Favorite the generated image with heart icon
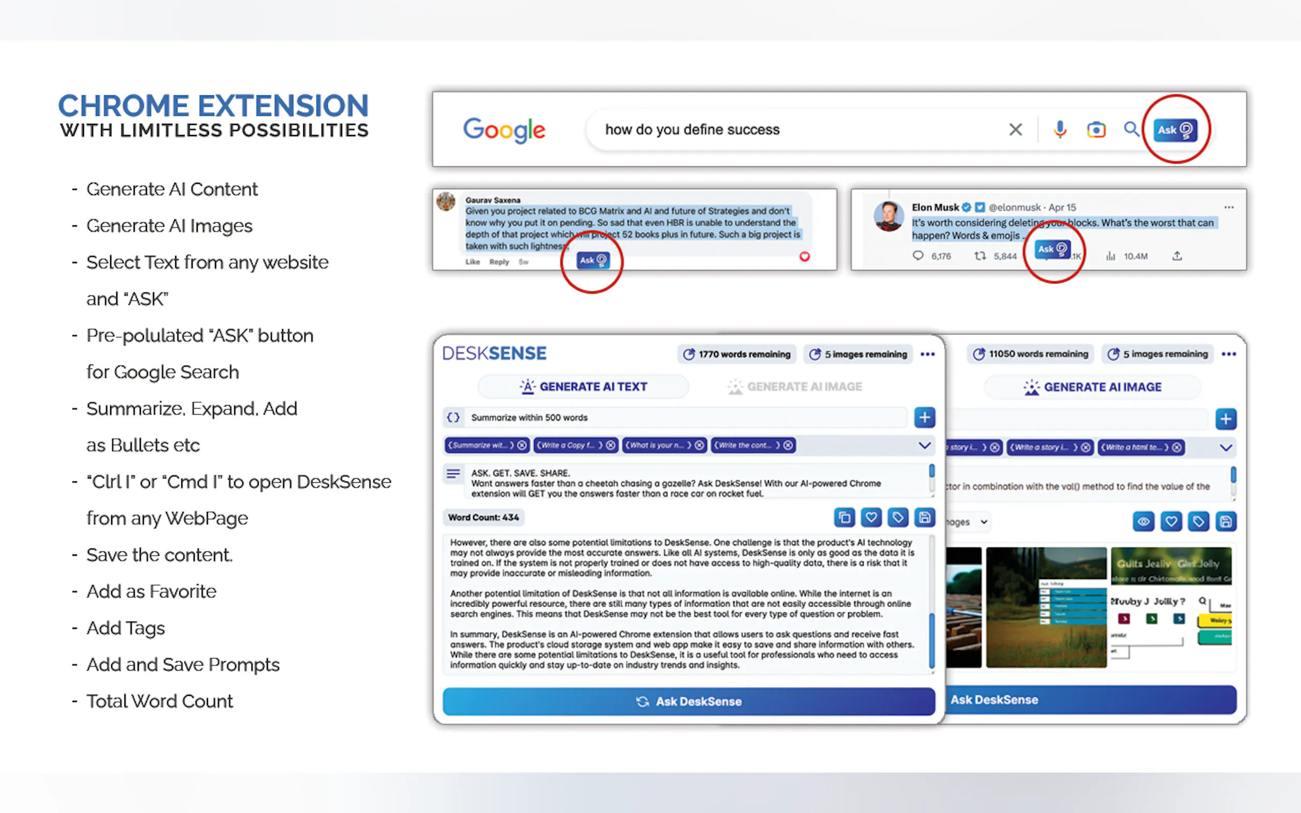 [1171, 521]
